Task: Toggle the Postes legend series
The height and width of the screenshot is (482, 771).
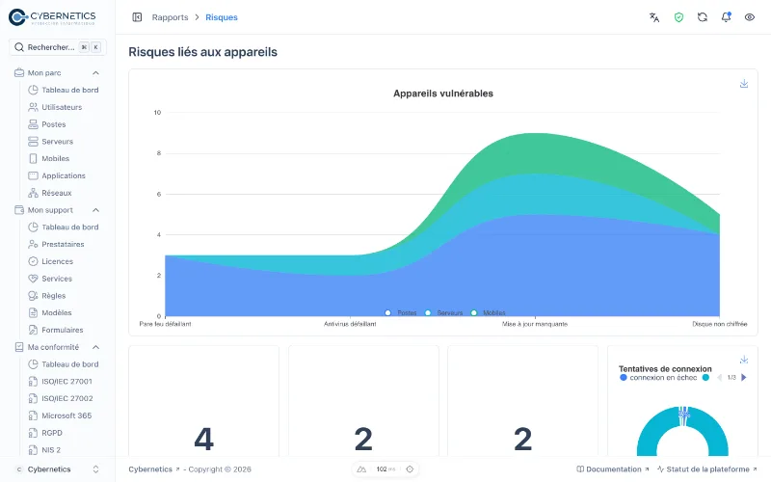Action: (401, 312)
